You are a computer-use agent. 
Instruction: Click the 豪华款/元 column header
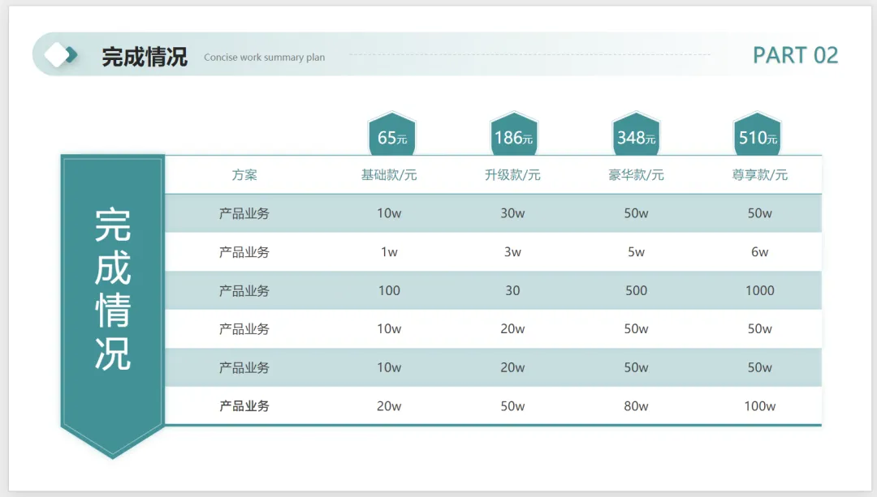click(636, 175)
